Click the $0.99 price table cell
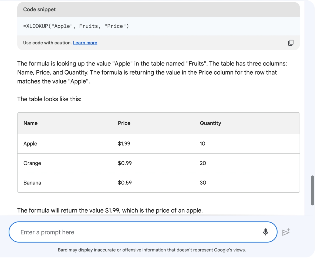 pyautogui.click(x=125, y=163)
